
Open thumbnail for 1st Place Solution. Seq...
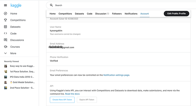pos(5,72)
